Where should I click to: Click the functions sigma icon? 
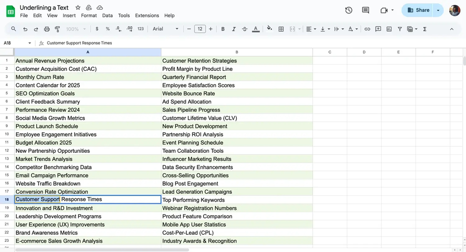coord(425,29)
